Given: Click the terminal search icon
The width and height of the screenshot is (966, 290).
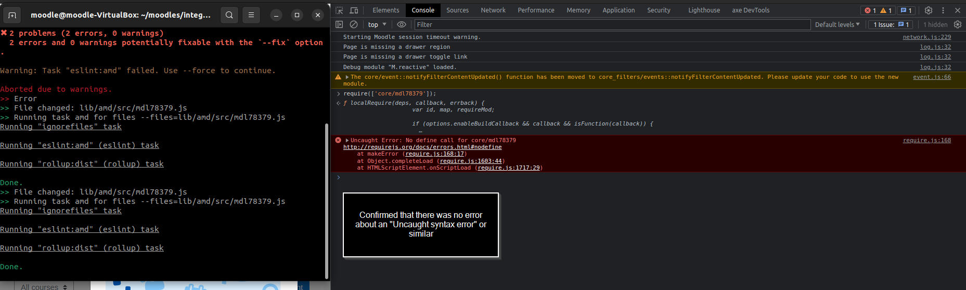Looking at the screenshot, I should [229, 15].
